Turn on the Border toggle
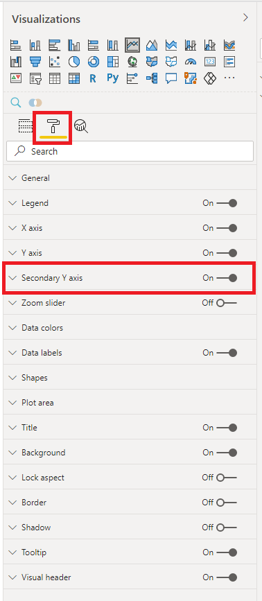 tap(227, 503)
